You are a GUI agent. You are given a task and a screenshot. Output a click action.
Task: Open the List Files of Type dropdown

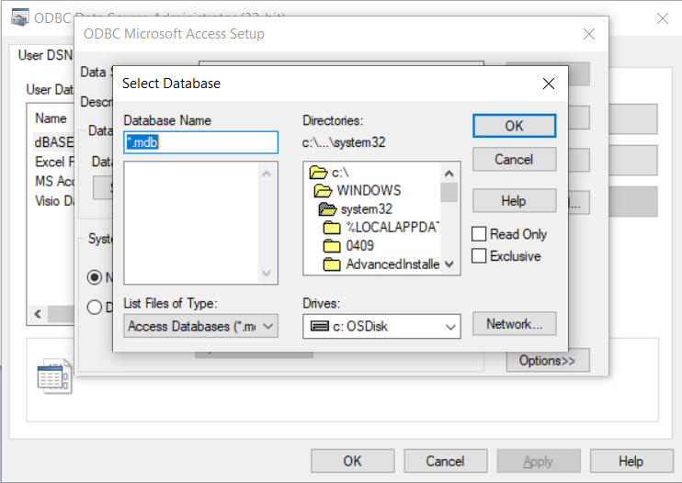200,326
